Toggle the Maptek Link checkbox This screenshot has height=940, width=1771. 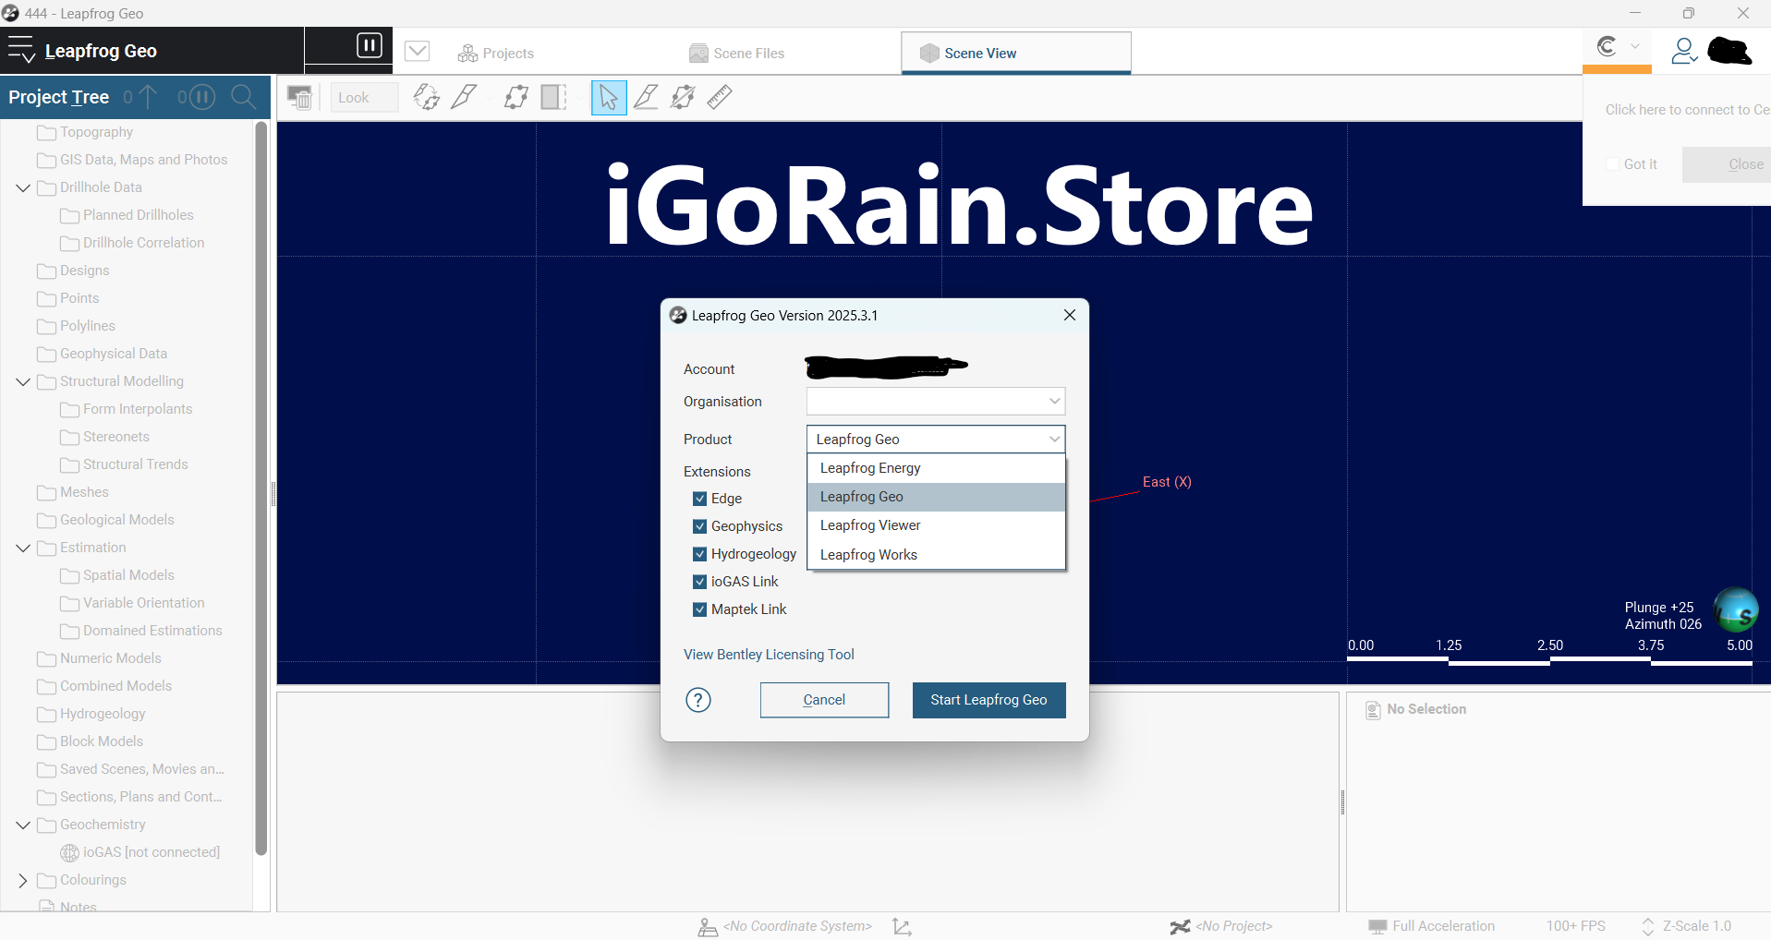point(700,609)
